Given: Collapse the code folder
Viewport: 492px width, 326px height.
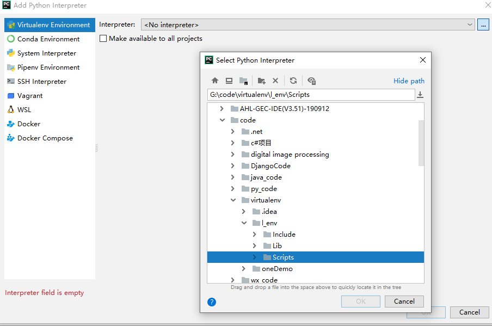Looking at the screenshot, I should 222,120.
